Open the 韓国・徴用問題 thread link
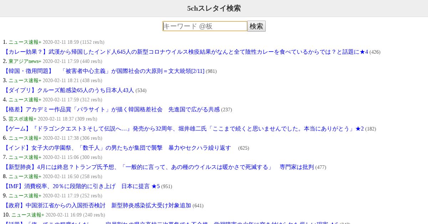This screenshot has height=224, width=428. (103, 71)
